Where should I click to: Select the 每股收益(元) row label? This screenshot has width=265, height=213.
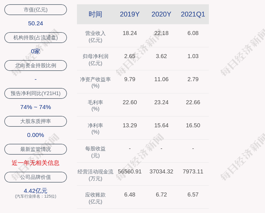pos(95,152)
